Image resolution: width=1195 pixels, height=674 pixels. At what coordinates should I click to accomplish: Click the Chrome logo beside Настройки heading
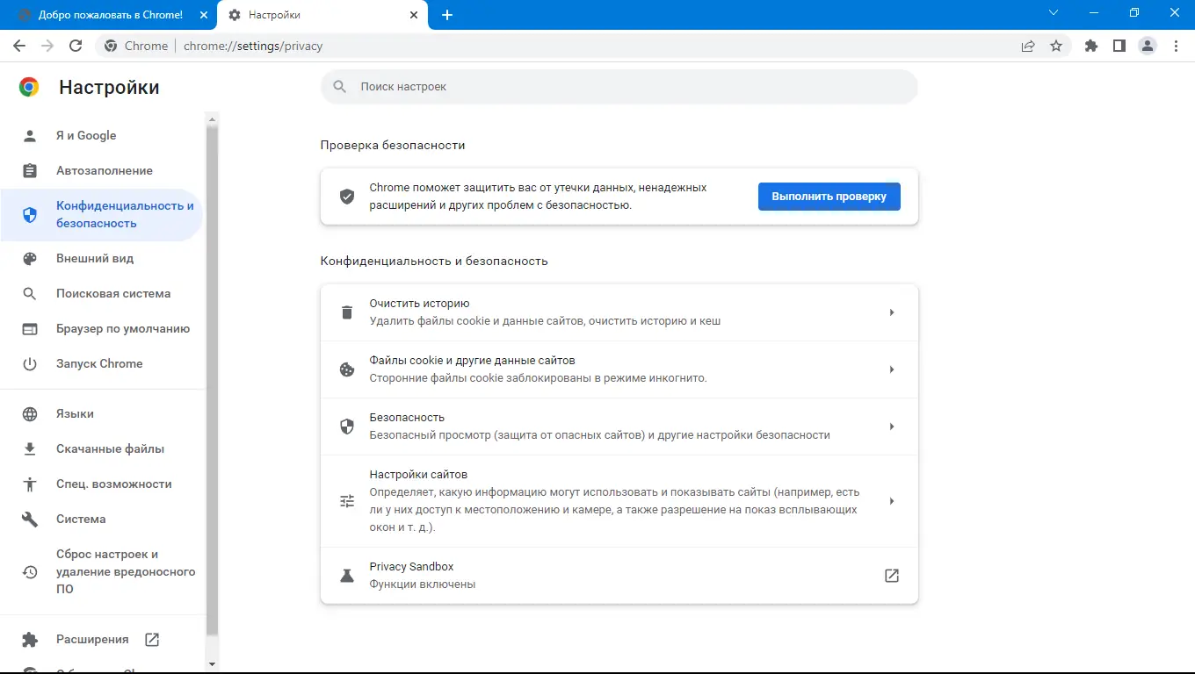coord(29,87)
